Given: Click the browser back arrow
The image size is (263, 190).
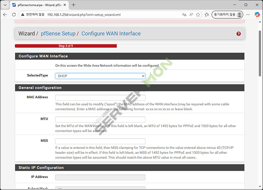Looking at the screenshot, I should [5, 15].
